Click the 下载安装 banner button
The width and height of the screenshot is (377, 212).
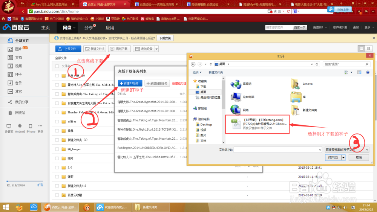pos(165,38)
